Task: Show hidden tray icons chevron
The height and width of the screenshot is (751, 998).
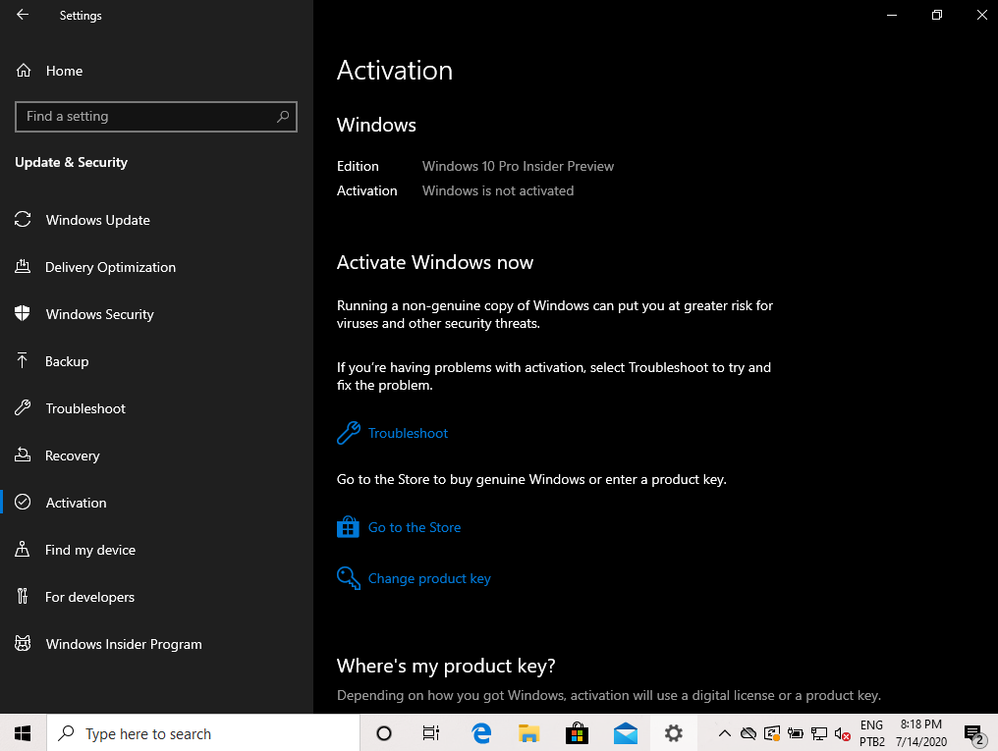Action: coord(724,733)
